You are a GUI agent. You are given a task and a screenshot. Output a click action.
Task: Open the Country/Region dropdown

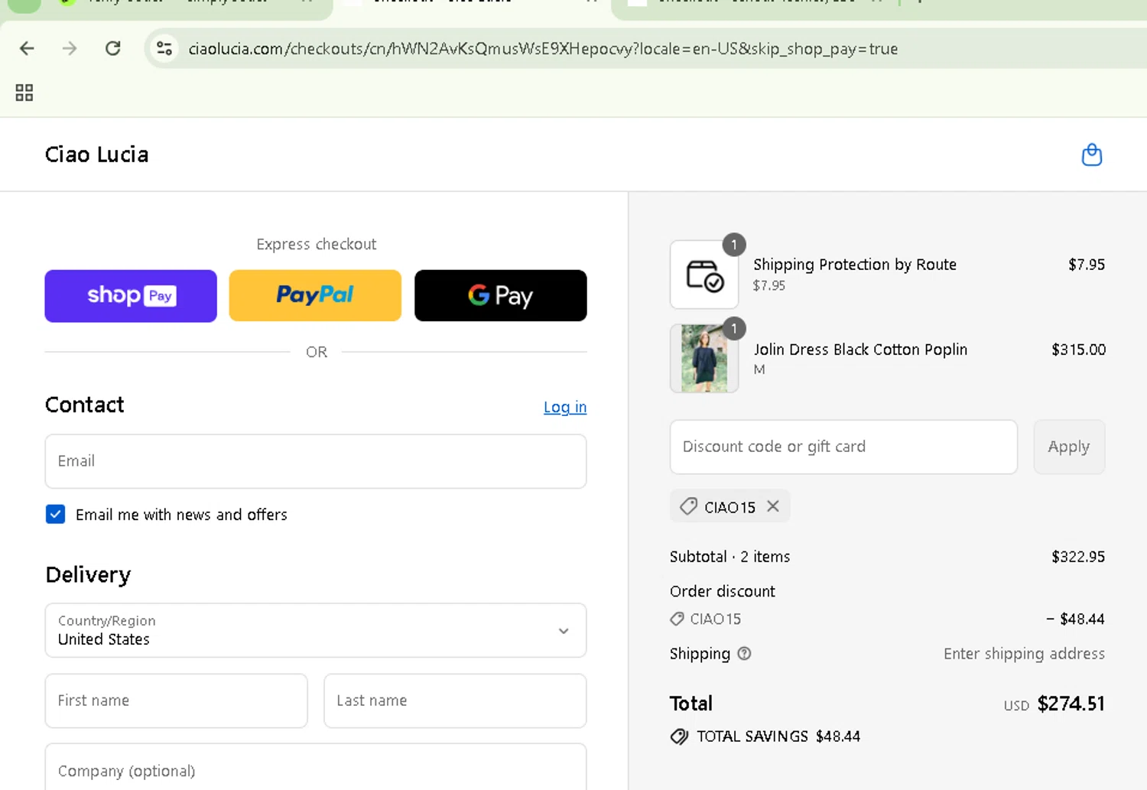pos(316,630)
